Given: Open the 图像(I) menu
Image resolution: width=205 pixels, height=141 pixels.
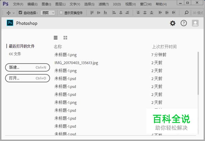Looking at the screenshot, I should [46, 4].
